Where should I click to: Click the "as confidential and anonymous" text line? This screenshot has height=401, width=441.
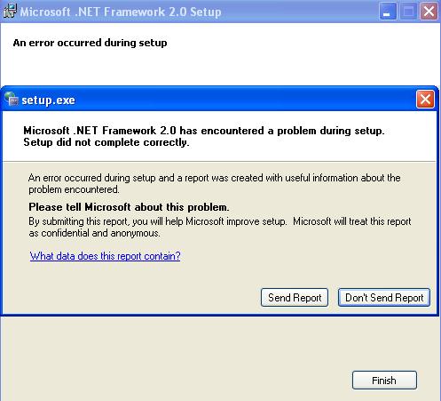94,233
